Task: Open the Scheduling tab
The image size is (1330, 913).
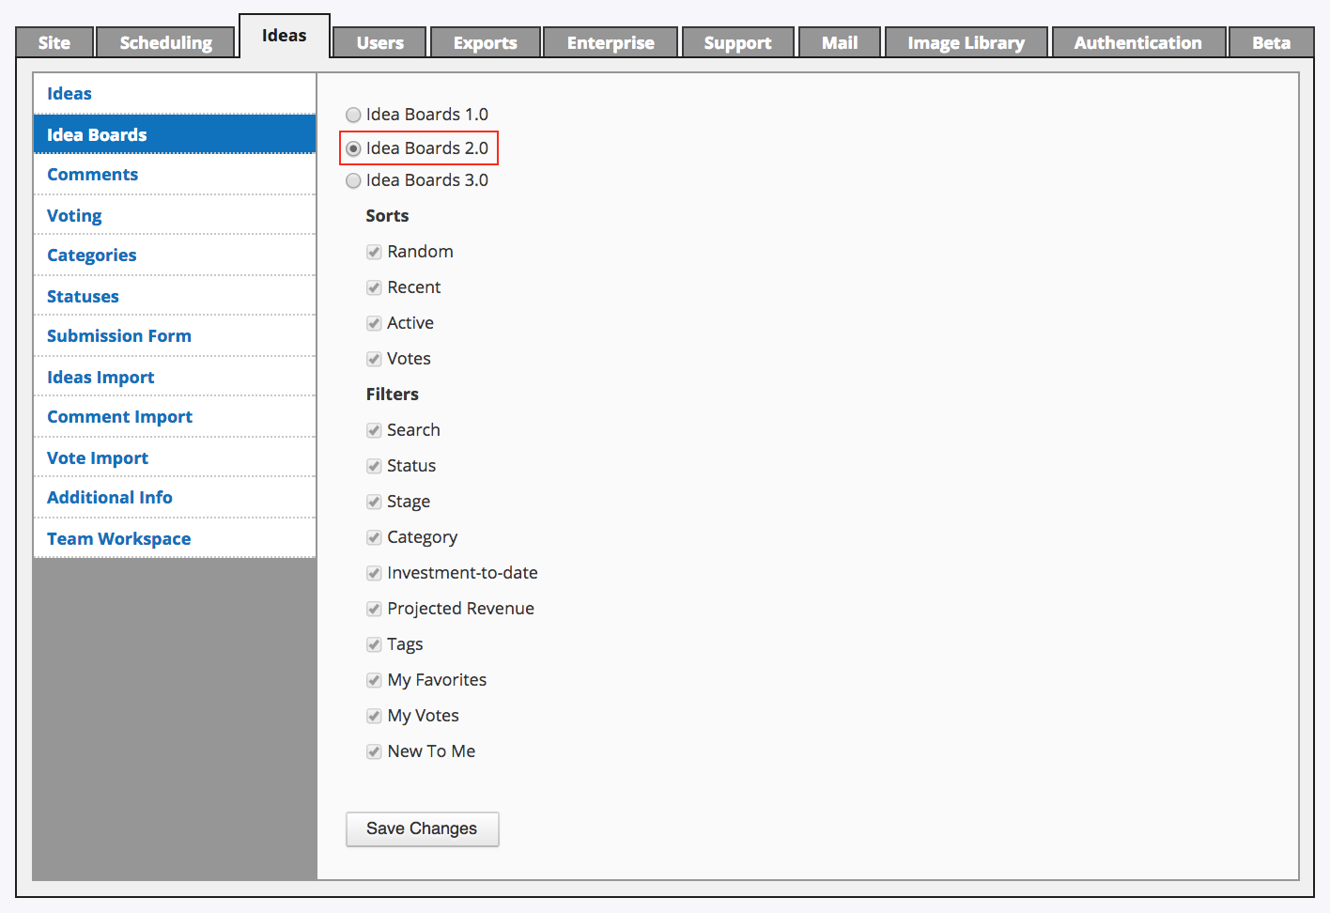Action: (166, 42)
